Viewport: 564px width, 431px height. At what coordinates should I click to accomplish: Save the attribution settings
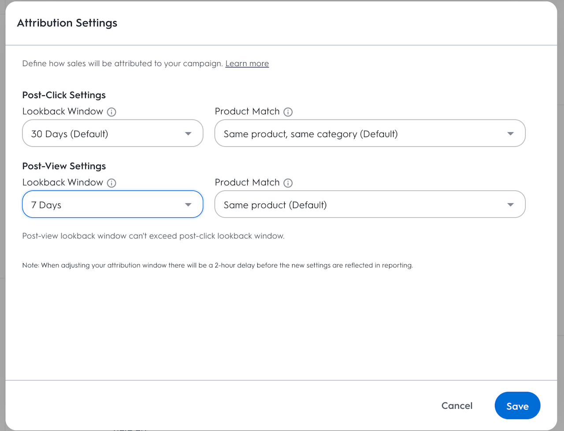(x=517, y=406)
